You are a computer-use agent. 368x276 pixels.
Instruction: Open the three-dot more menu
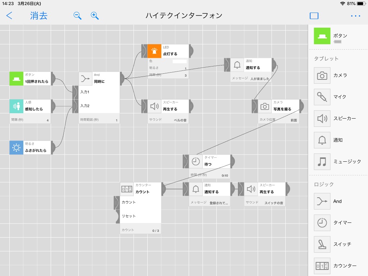click(355, 16)
